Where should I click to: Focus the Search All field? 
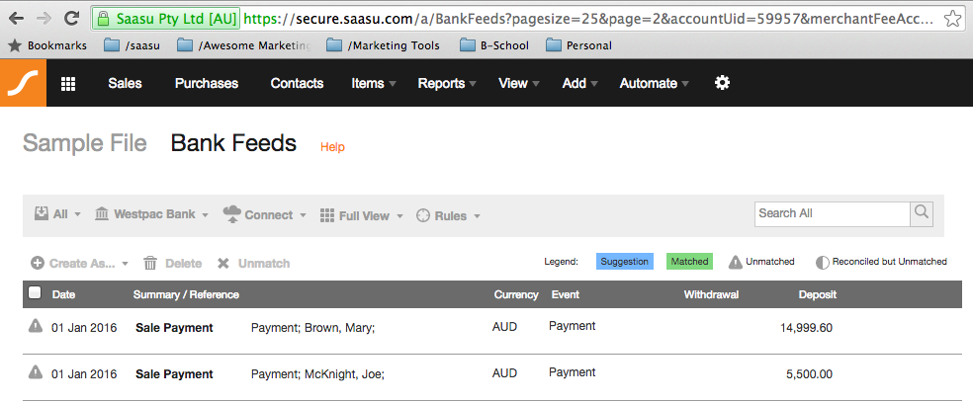tap(833, 213)
